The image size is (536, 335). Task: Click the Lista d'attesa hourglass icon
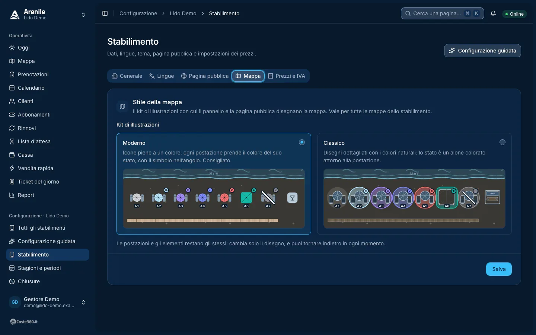point(12,141)
